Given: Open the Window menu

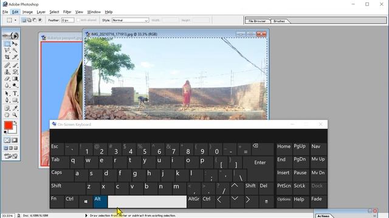Looking at the screenshot, I should [94, 12].
